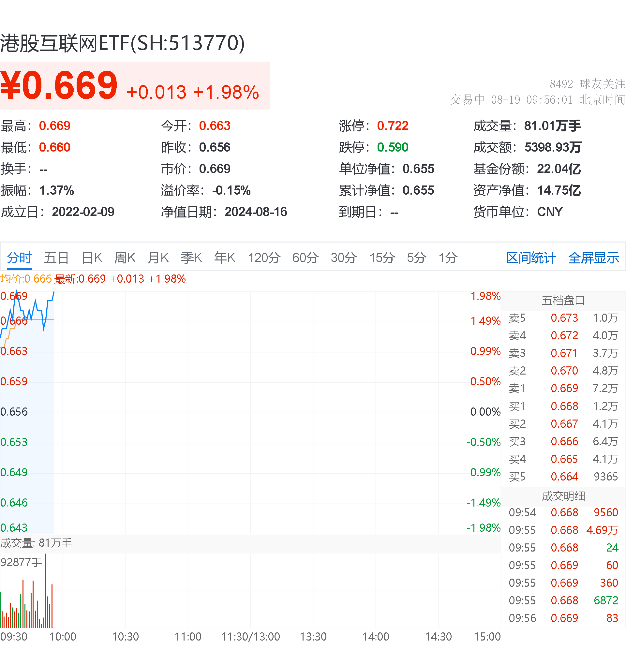Select the 年K yearly chart tab
The image size is (626, 665).
tap(225, 258)
